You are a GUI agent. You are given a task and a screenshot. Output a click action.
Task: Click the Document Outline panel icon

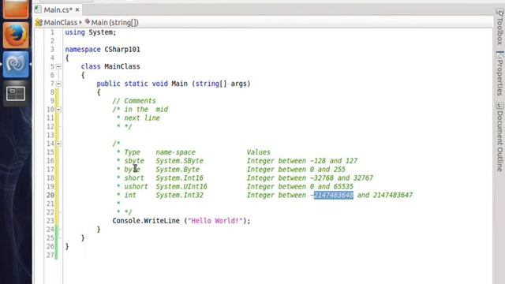499,106
